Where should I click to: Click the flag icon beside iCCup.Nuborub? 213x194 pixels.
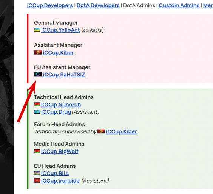click(x=37, y=105)
